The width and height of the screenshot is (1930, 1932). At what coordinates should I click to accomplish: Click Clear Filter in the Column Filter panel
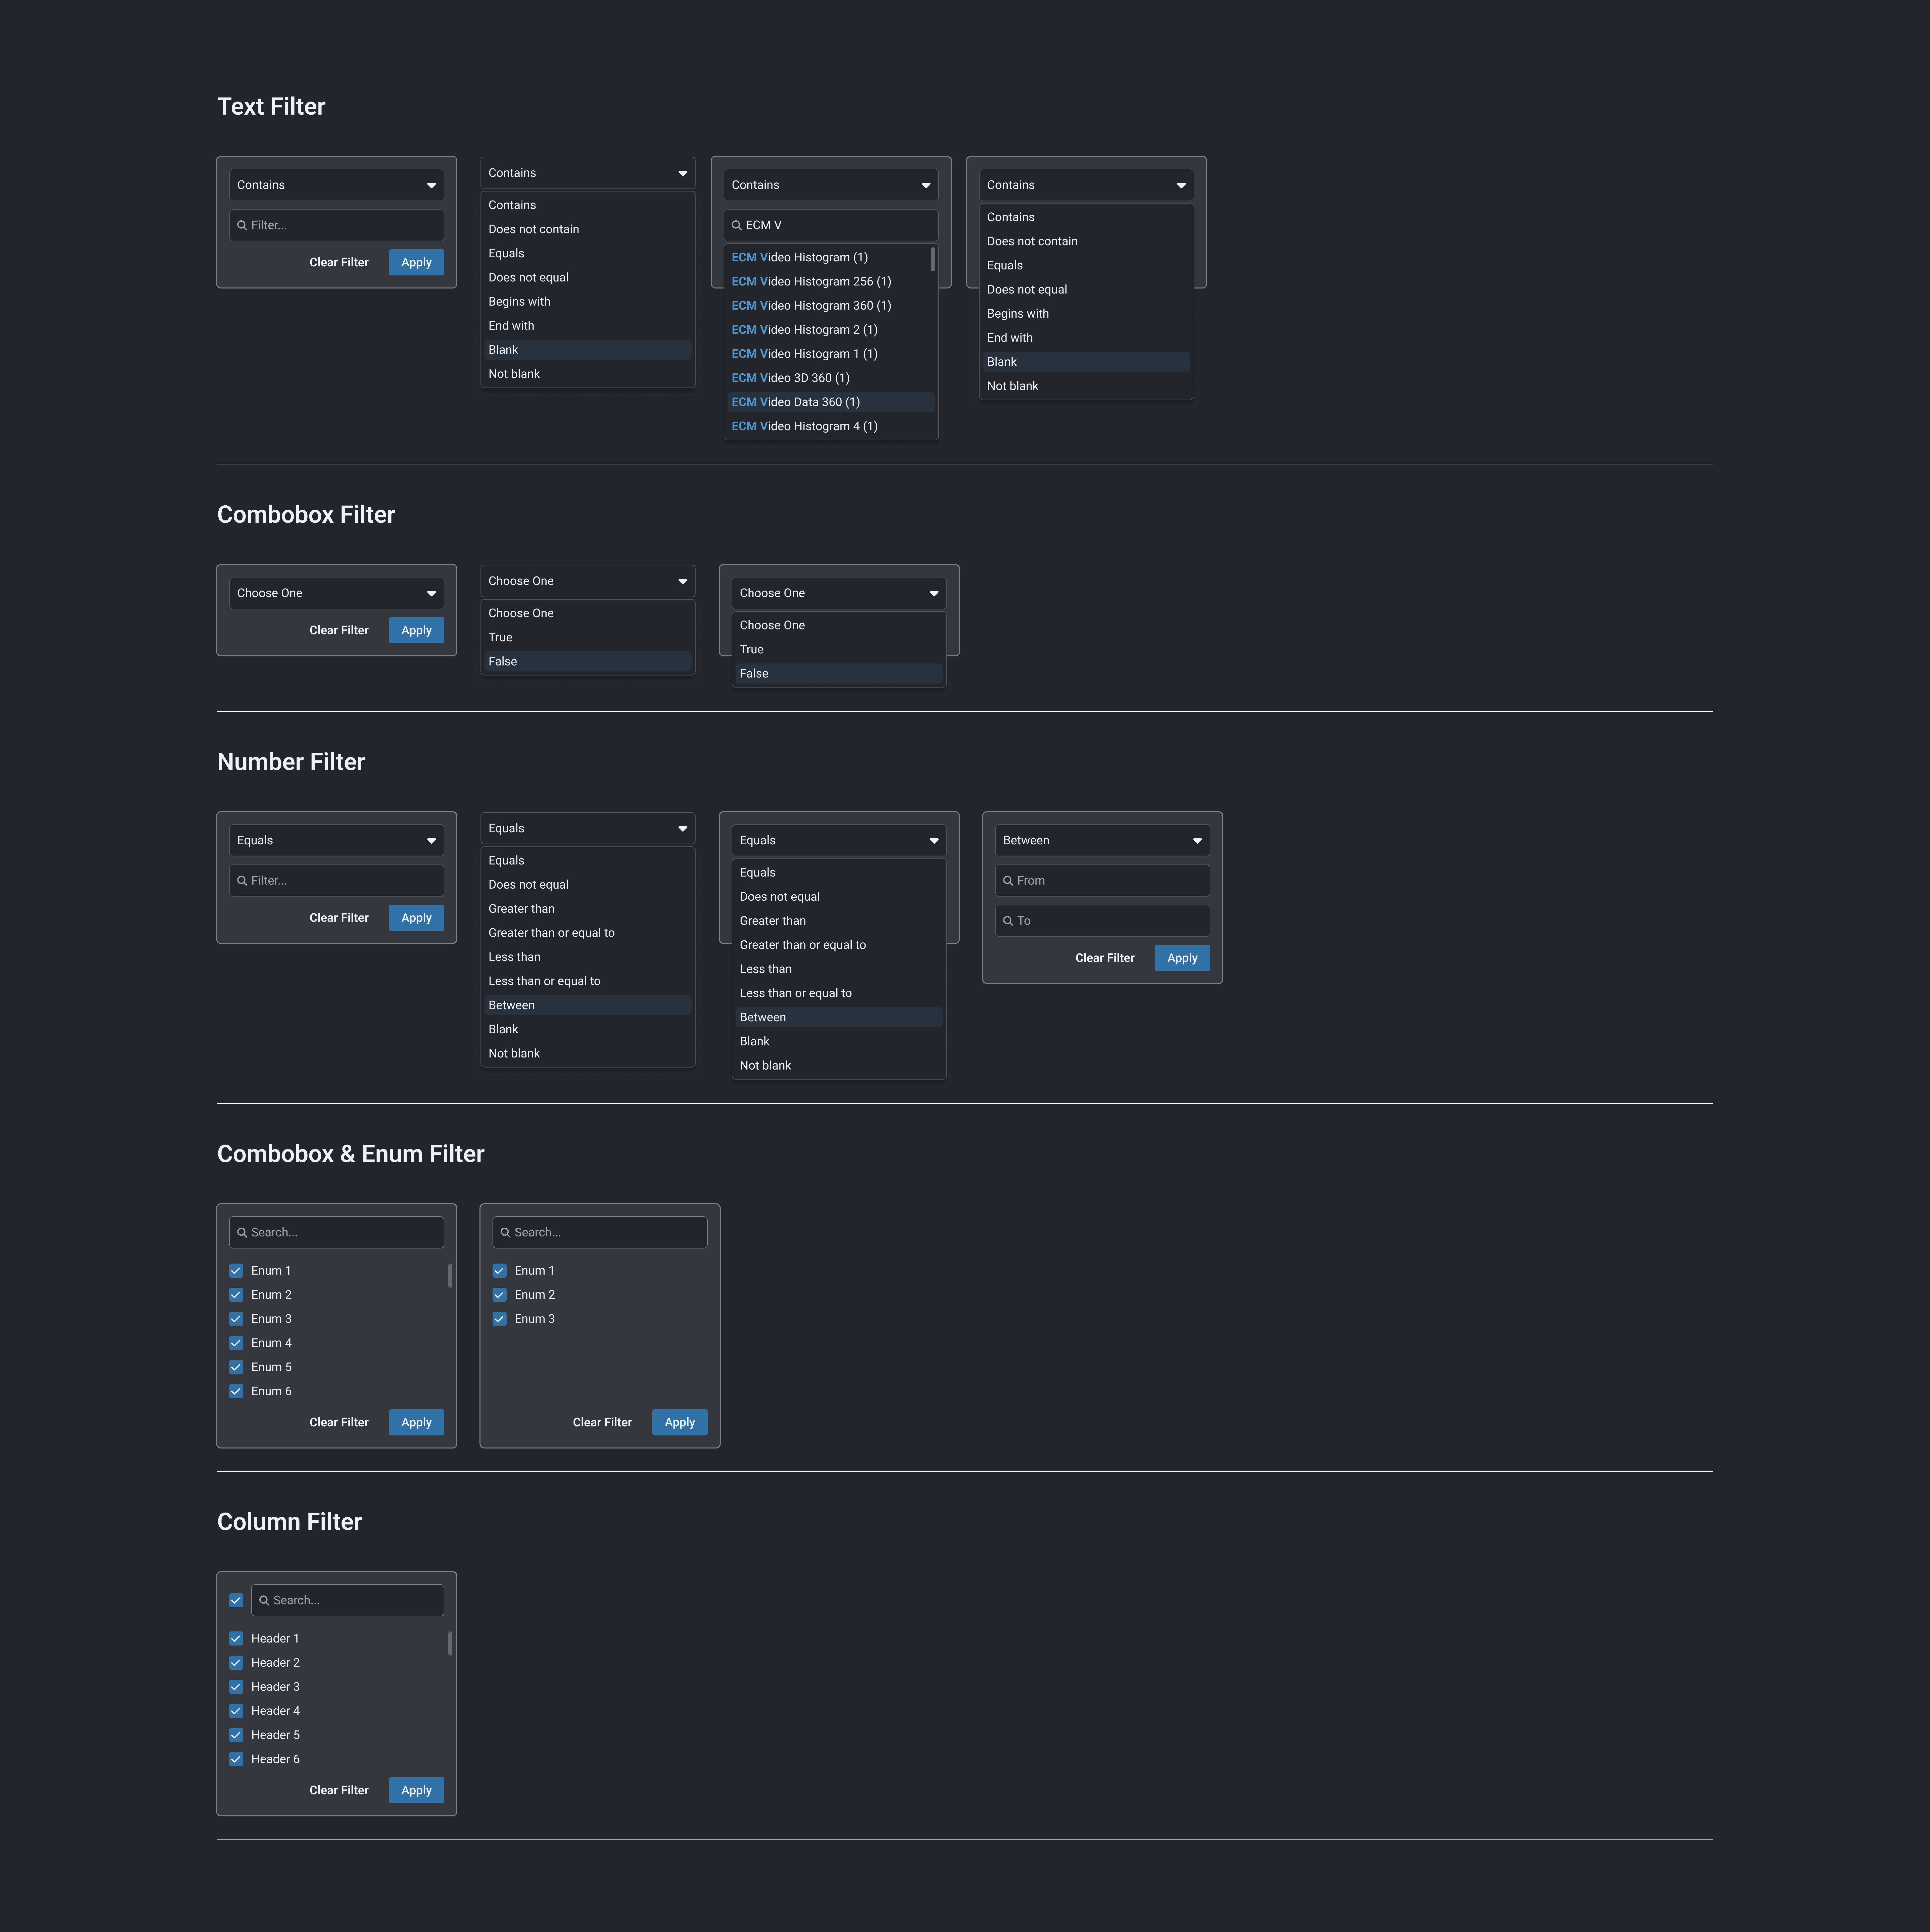point(339,1790)
